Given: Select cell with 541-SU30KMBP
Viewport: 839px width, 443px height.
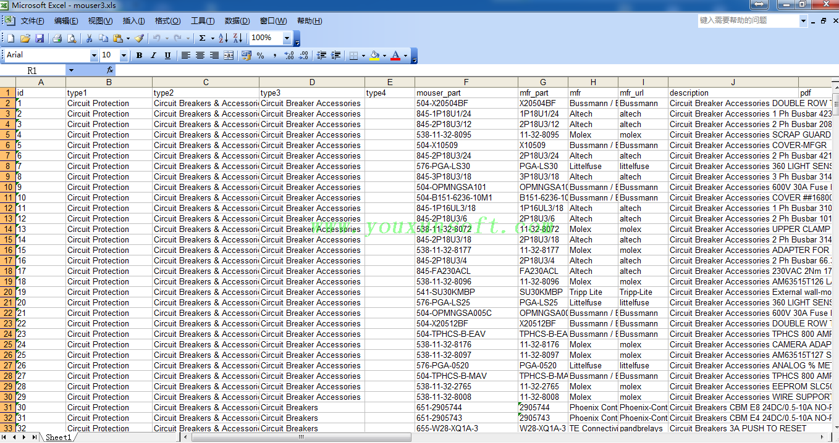Looking at the screenshot, I should [x=466, y=292].
